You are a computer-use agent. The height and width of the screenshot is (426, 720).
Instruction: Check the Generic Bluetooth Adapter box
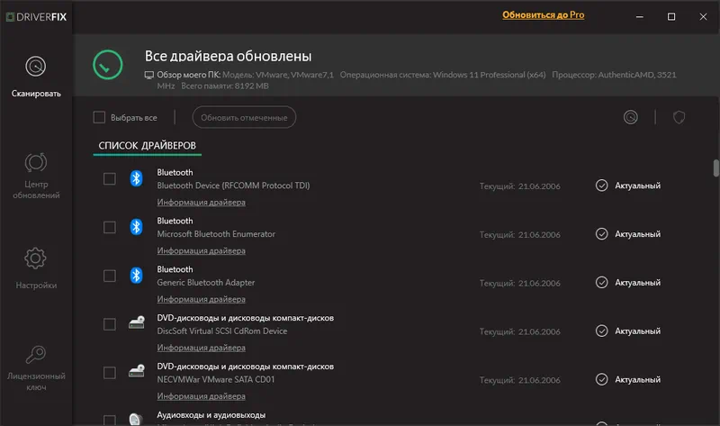[109, 276]
